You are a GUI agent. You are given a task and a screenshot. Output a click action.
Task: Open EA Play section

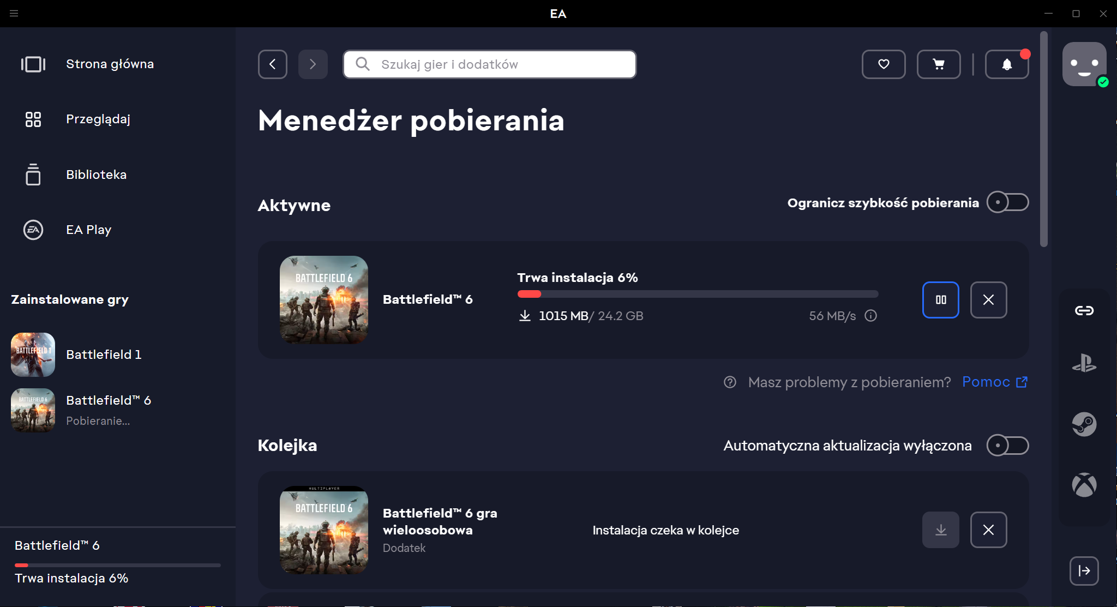click(88, 230)
